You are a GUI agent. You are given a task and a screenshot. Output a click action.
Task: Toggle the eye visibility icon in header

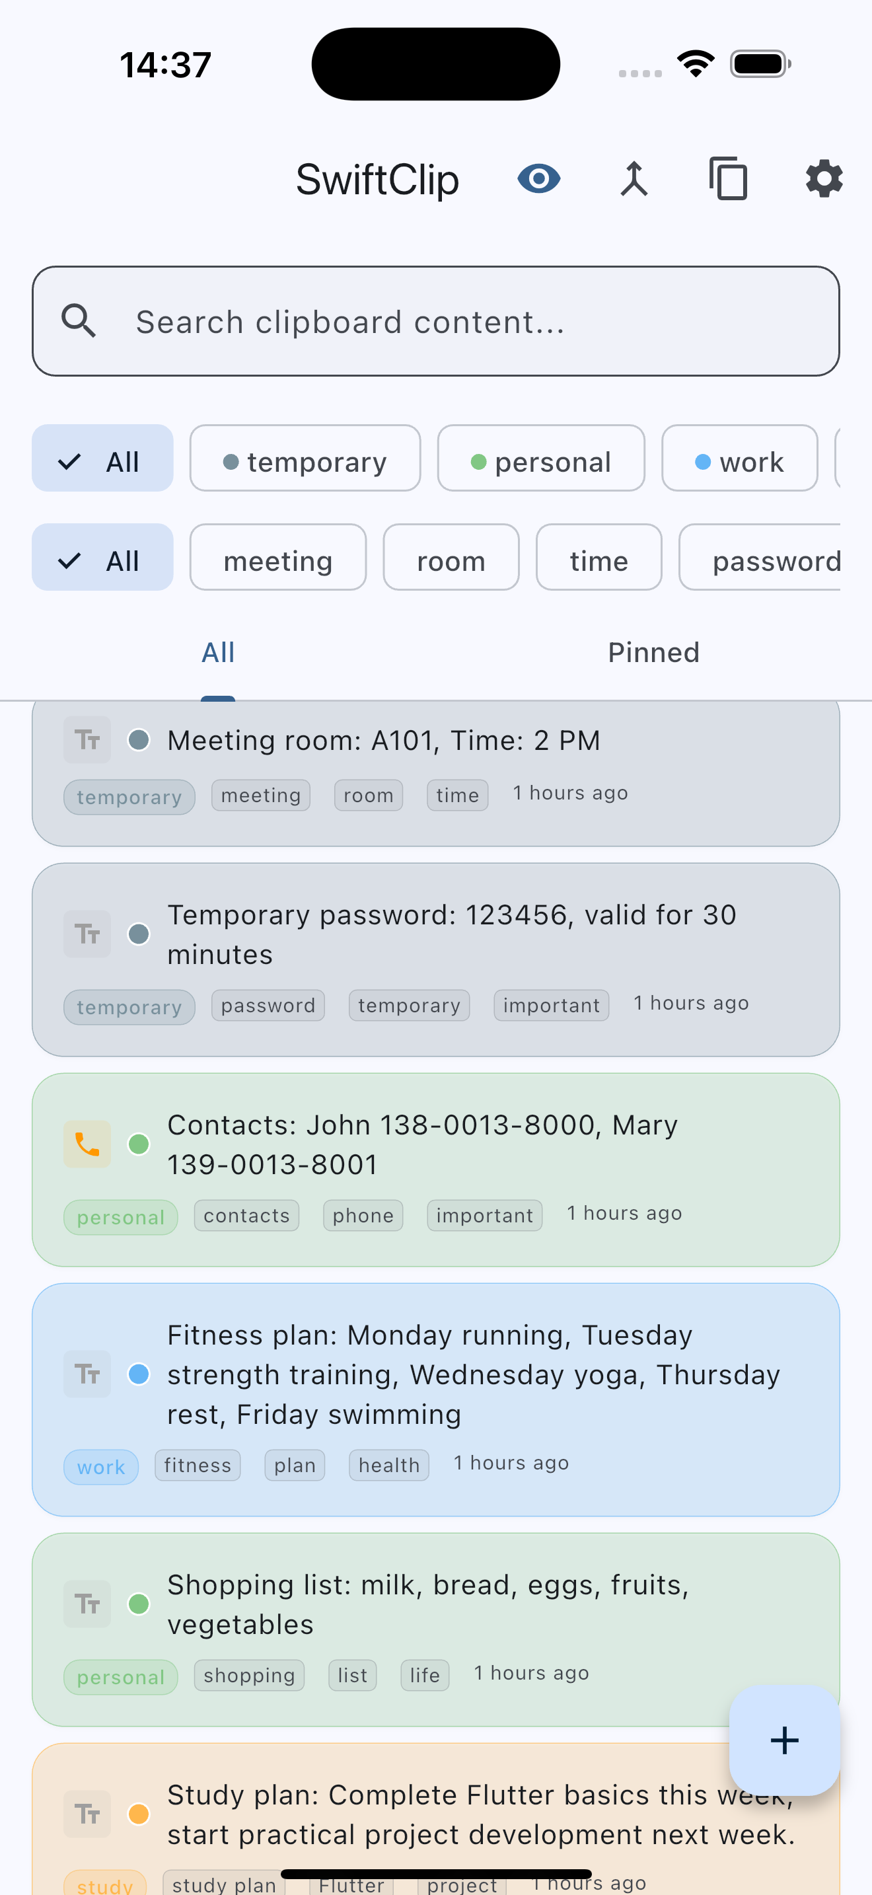point(539,179)
